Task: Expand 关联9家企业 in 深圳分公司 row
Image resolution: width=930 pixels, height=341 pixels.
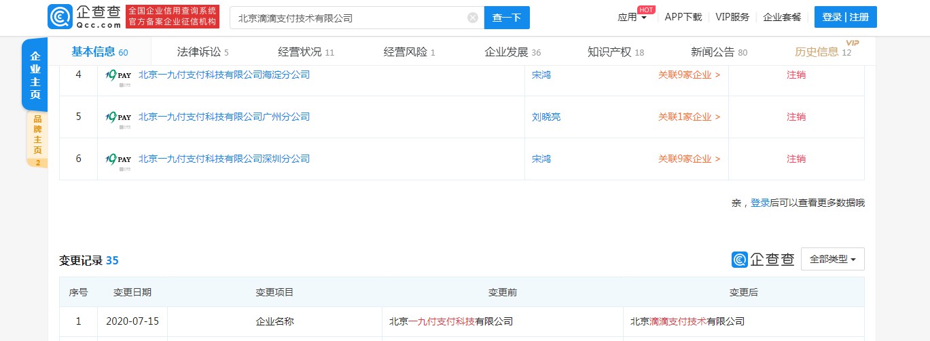Action: coord(689,159)
